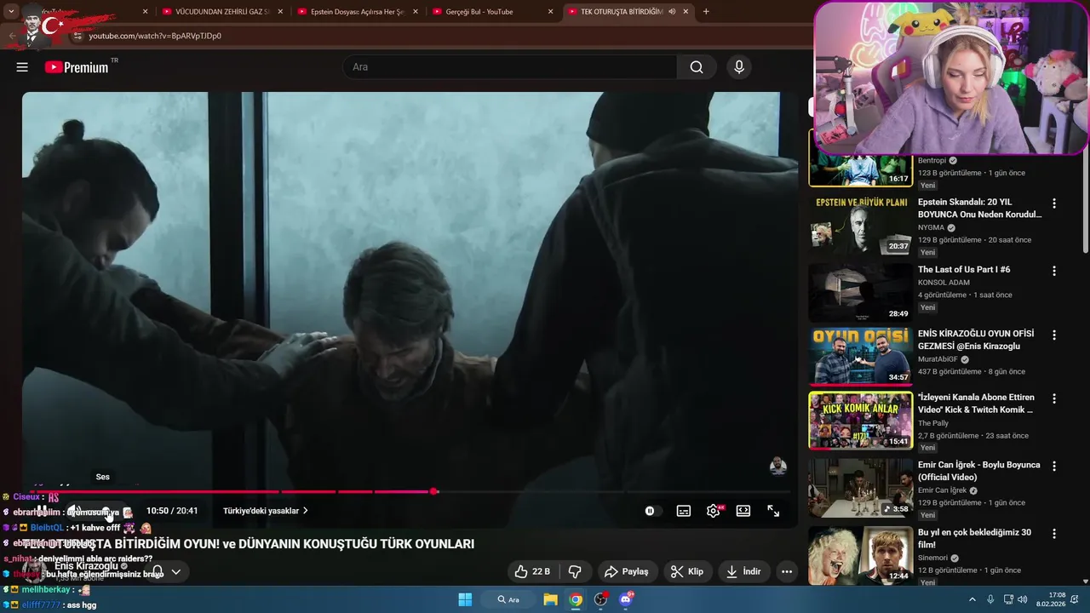This screenshot has width=1090, height=613.
Task: Open Discord from the taskbar
Action: (626, 599)
